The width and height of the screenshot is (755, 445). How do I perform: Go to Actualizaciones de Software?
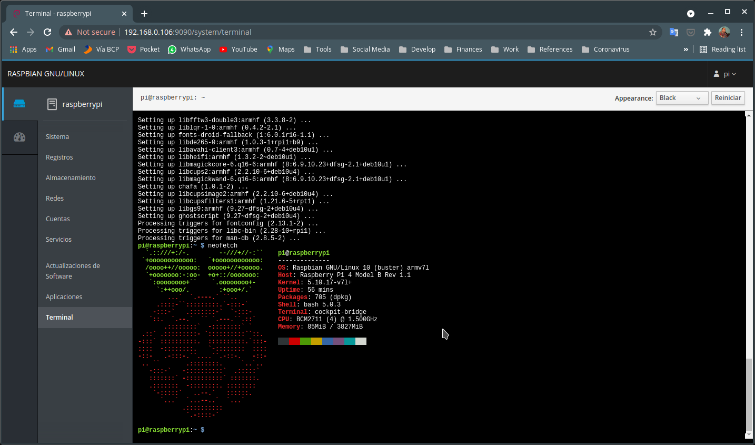click(73, 271)
